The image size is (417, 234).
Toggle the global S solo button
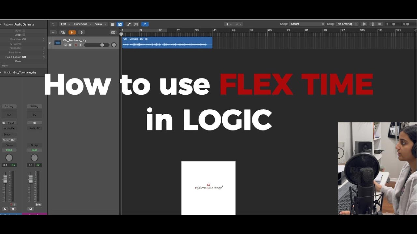tap(81, 32)
